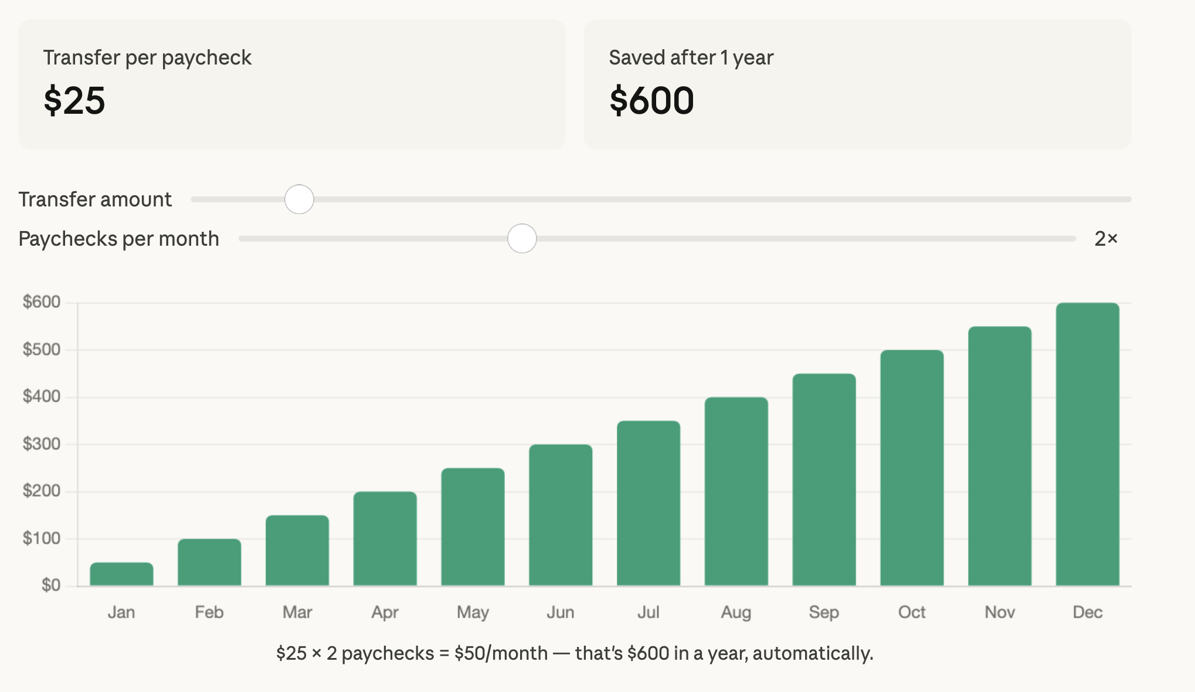Image resolution: width=1195 pixels, height=692 pixels.
Task: Click the March bar in the chart
Action: pyautogui.click(x=297, y=548)
